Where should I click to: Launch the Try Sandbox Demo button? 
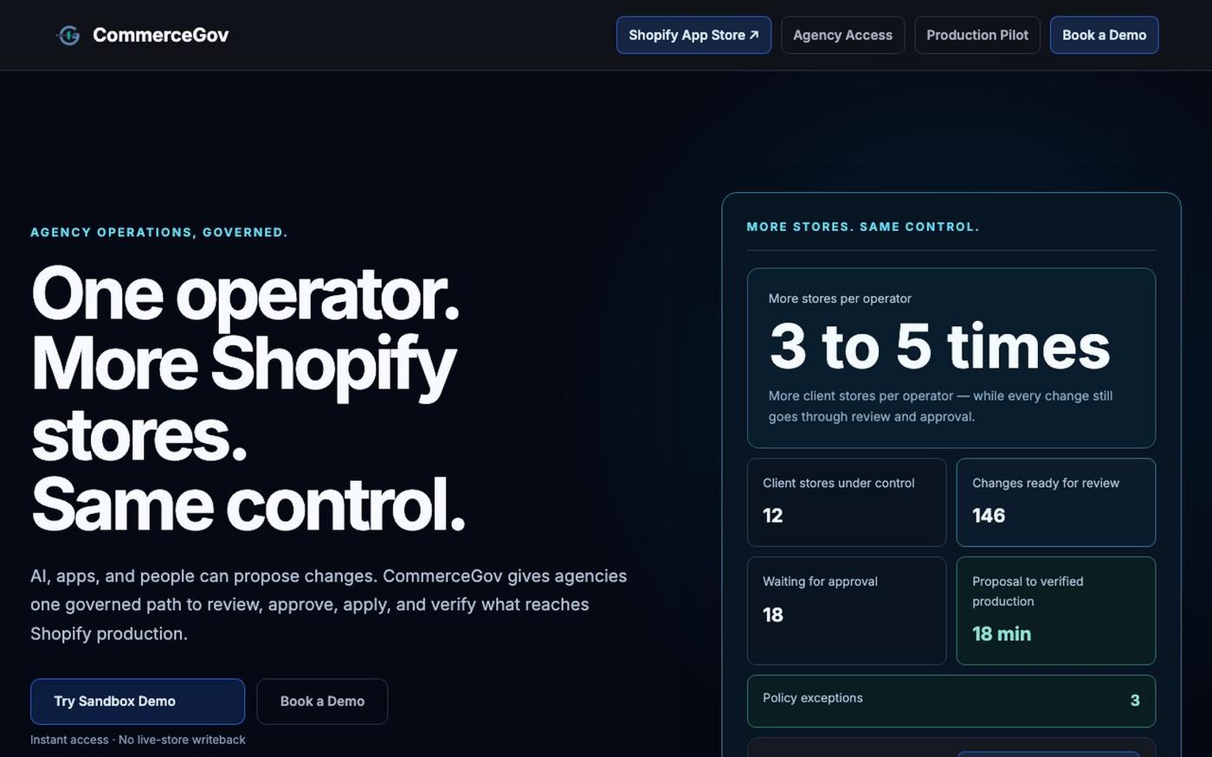[138, 701]
